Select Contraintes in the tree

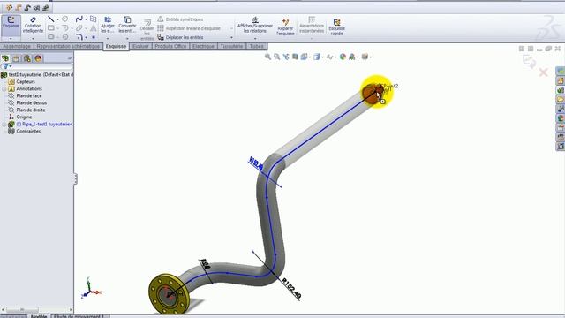point(28,132)
